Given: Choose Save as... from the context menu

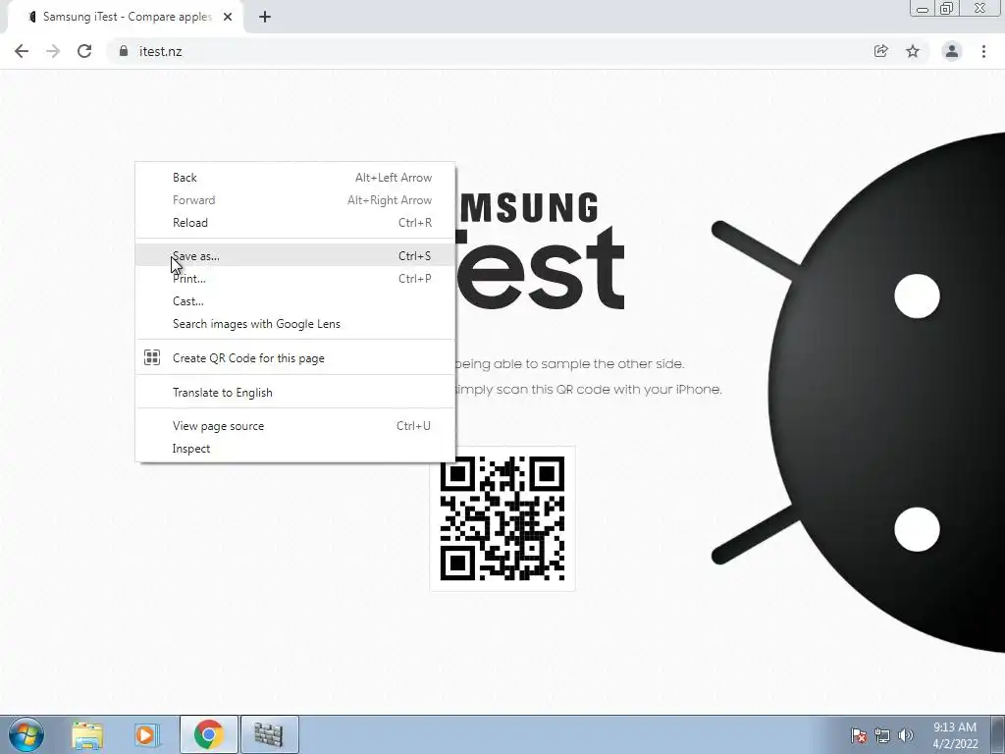Looking at the screenshot, I should click(x=295, y=256).
